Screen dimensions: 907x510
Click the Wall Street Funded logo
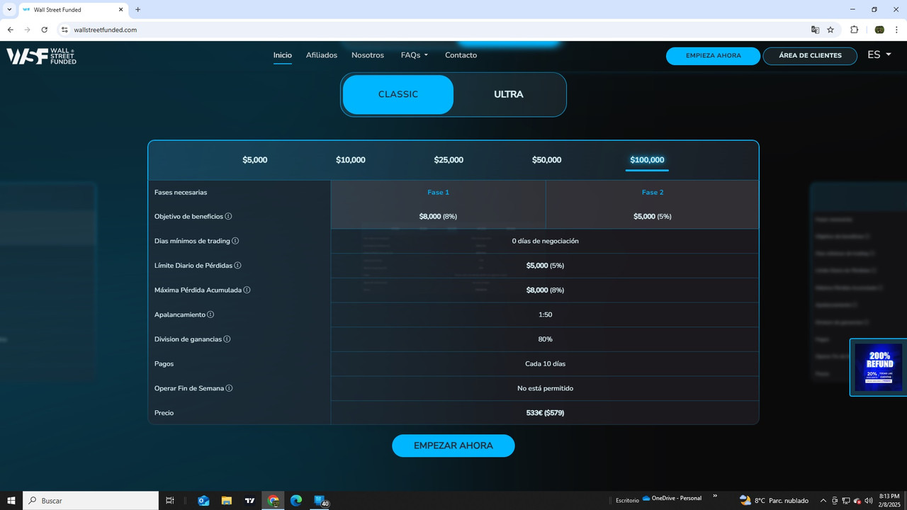click(x=41, y=56)
